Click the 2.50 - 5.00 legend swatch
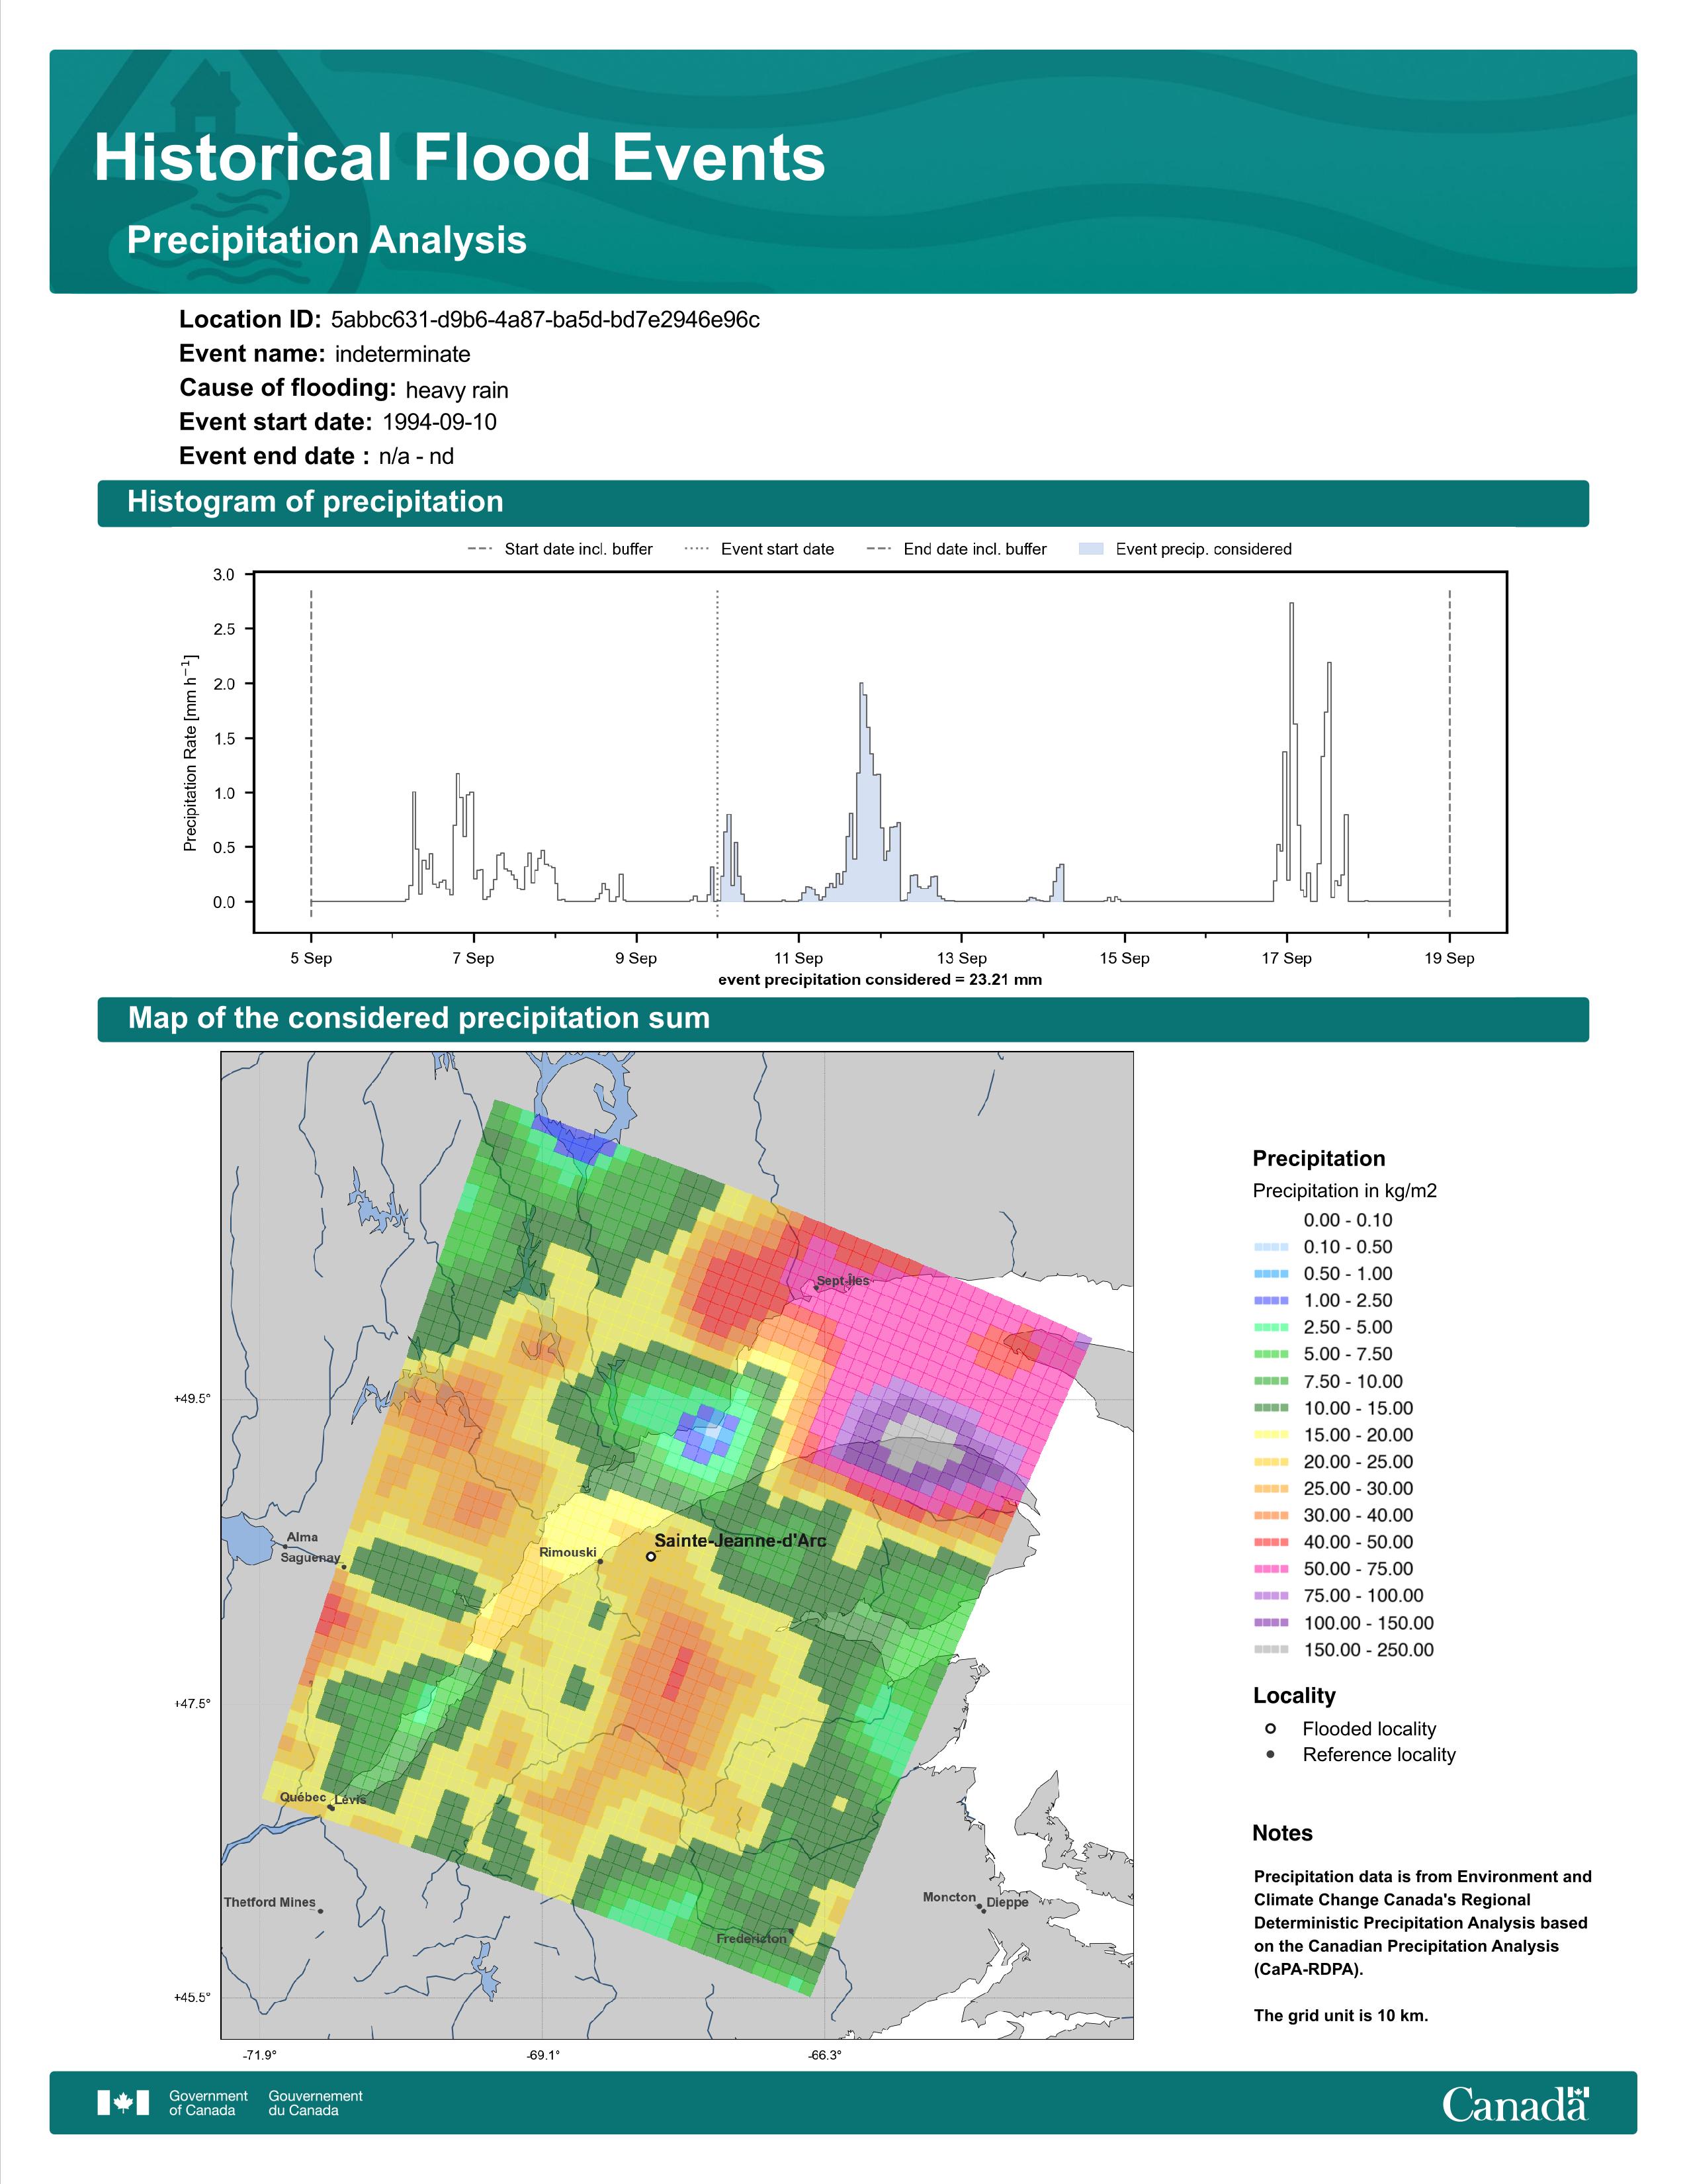The height and width of the screenshot is (2184, 1687). (1272, 1328)
